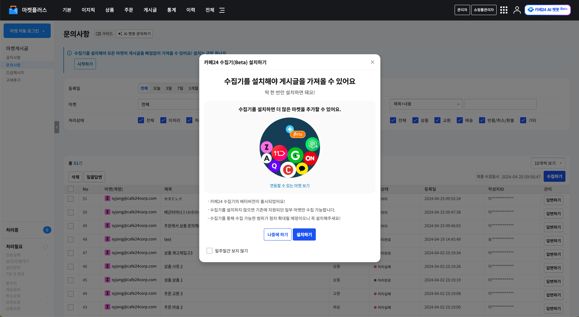Open the 게시글 top menu
Image resolution: width=579 pixels, height=317 pixels.
pos(150,10)
